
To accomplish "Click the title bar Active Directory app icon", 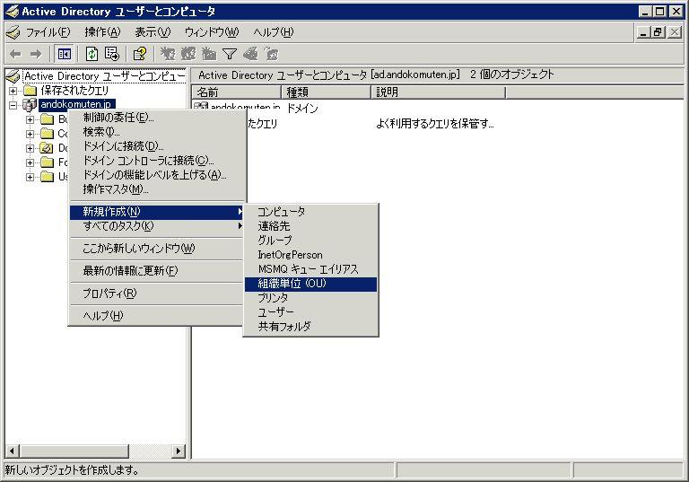I will click(x=12, y=12).
